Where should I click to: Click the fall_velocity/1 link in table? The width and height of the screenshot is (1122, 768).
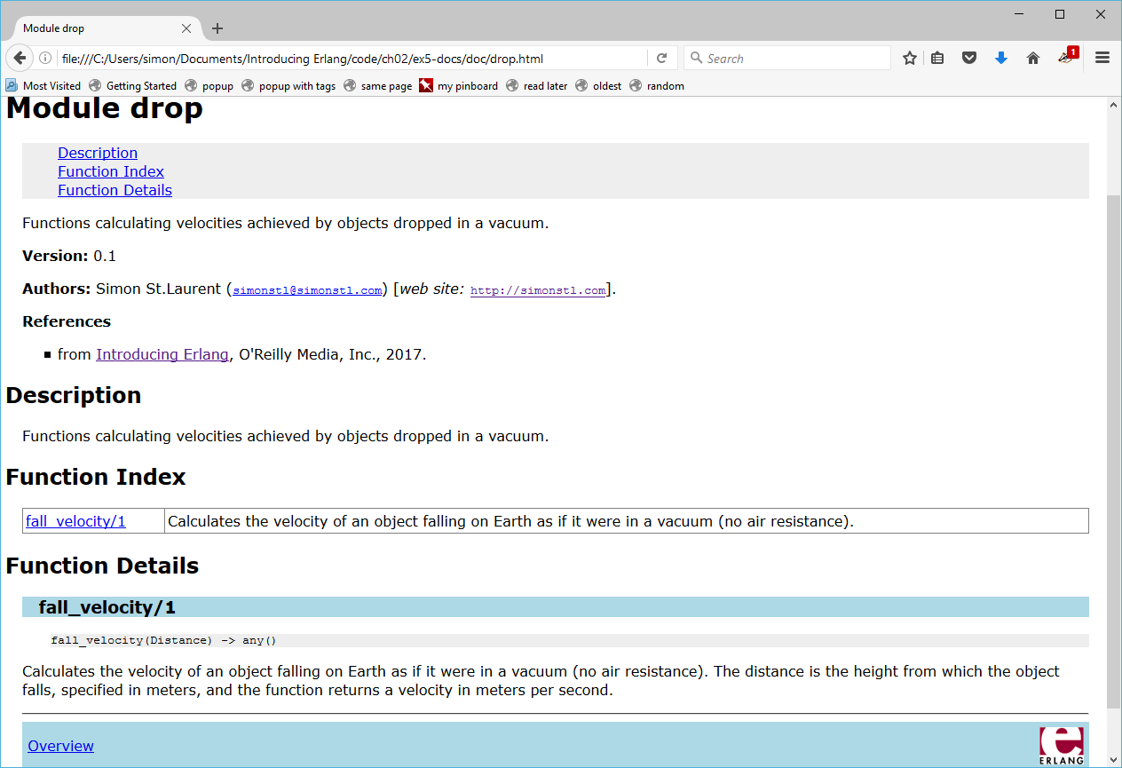tap(75, 521)
